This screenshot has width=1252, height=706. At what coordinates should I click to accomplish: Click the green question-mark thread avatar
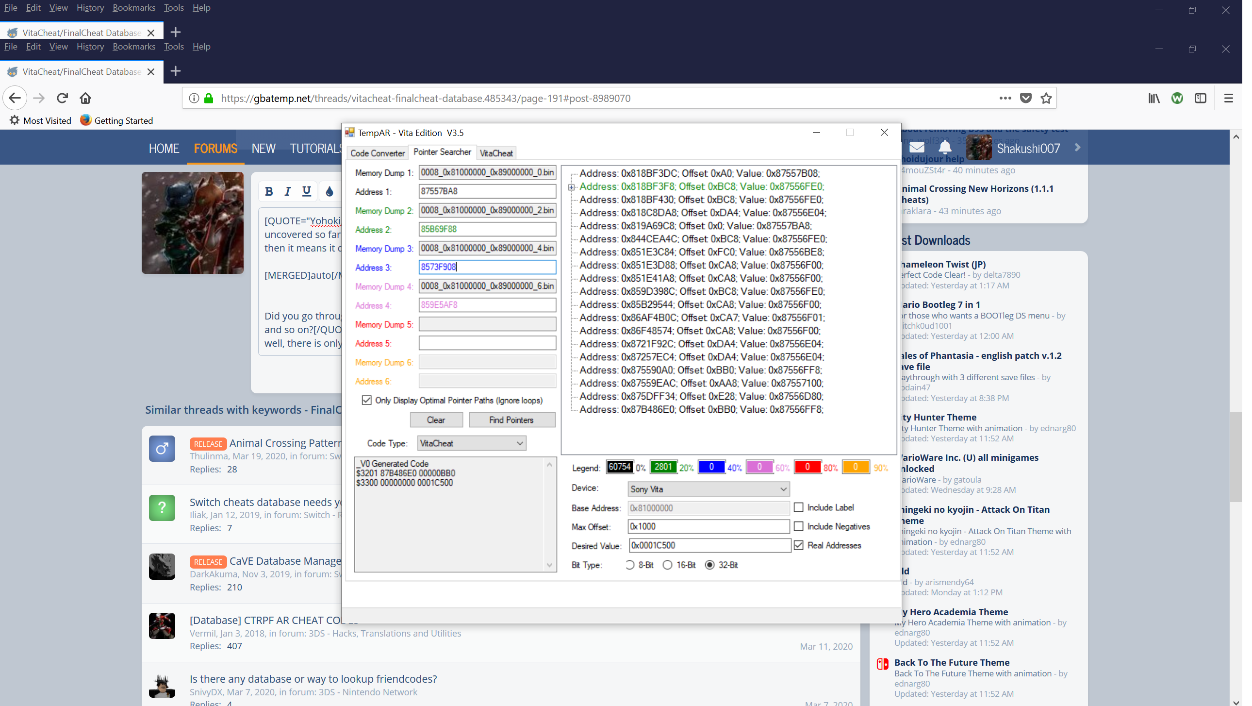[x=162, y=507]
